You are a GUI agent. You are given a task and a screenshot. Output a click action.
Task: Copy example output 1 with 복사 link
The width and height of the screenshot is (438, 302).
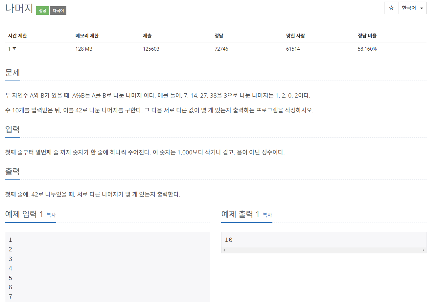[267, 215]
